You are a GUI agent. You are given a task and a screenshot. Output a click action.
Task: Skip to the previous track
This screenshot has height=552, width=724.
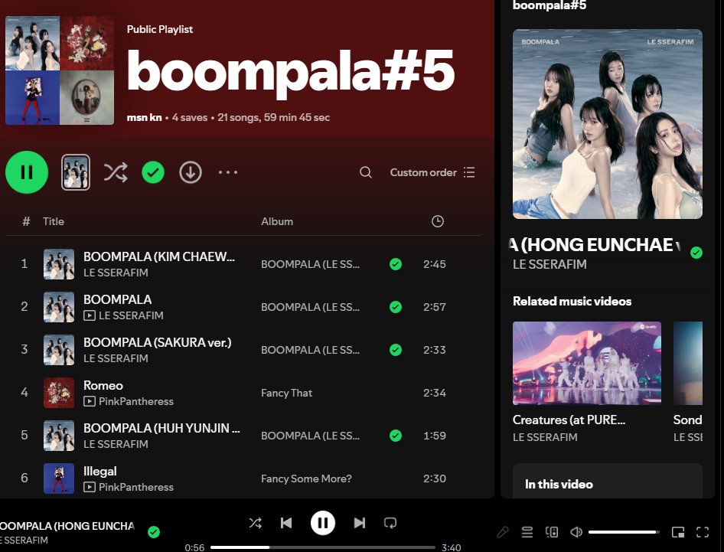point(286,523)
